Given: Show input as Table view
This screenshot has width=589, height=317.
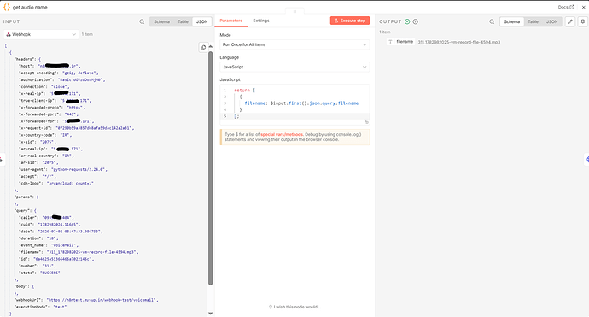Looking at the screenshot, I should (183, 22).
